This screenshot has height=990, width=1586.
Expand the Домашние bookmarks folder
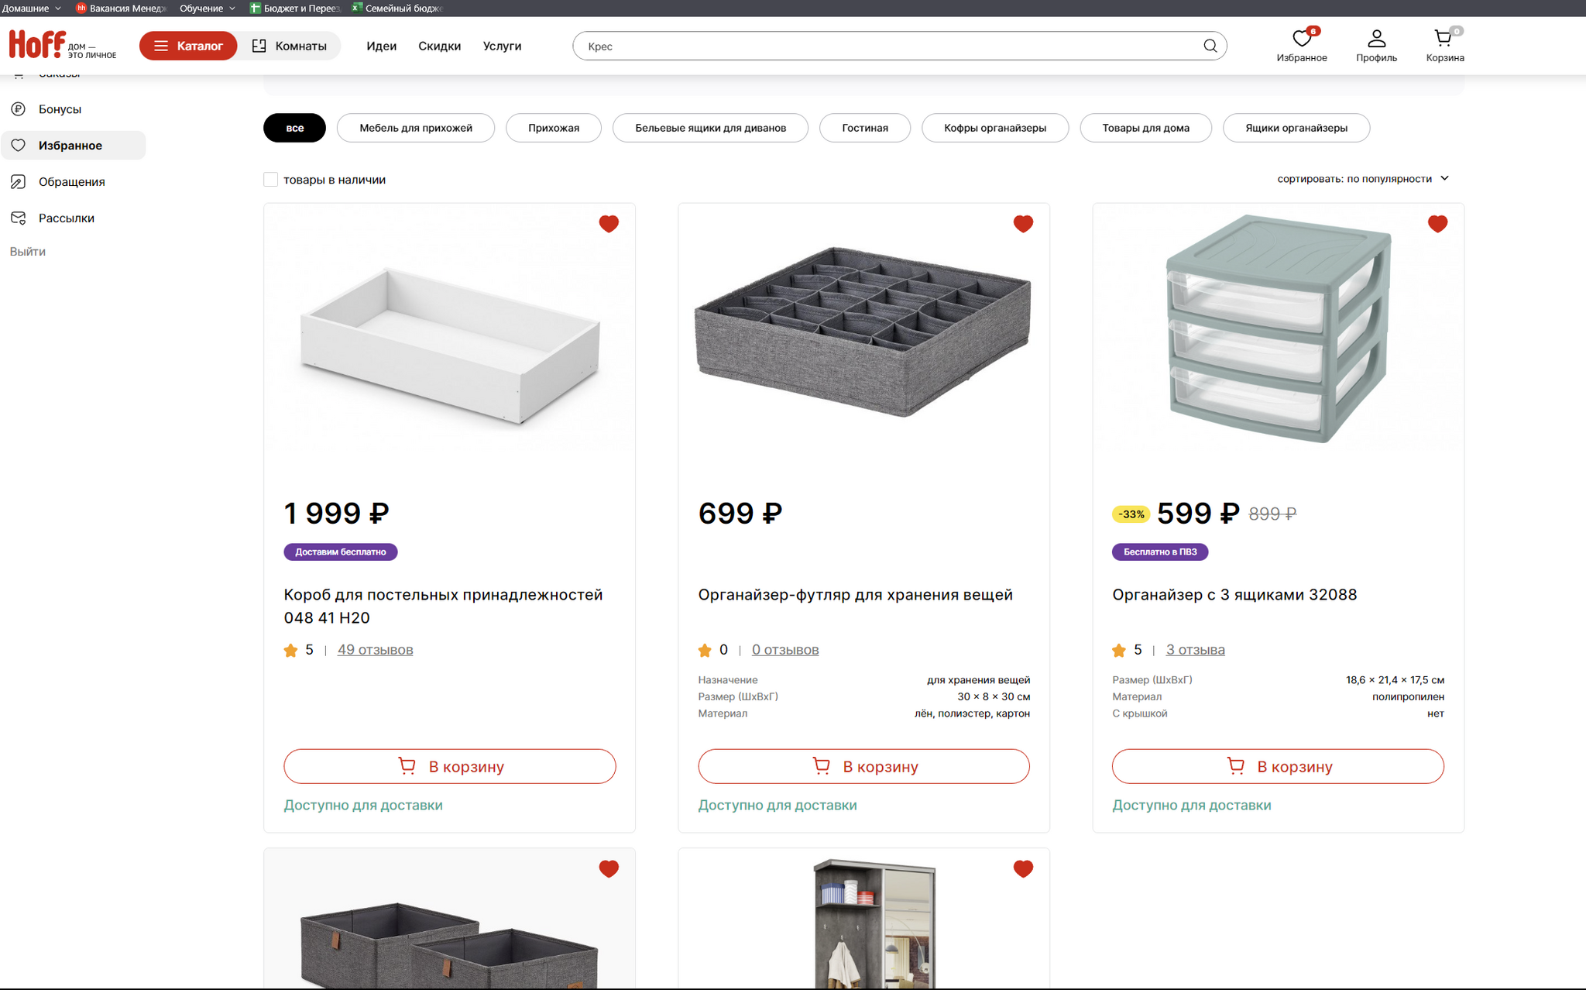click(29, 9)
